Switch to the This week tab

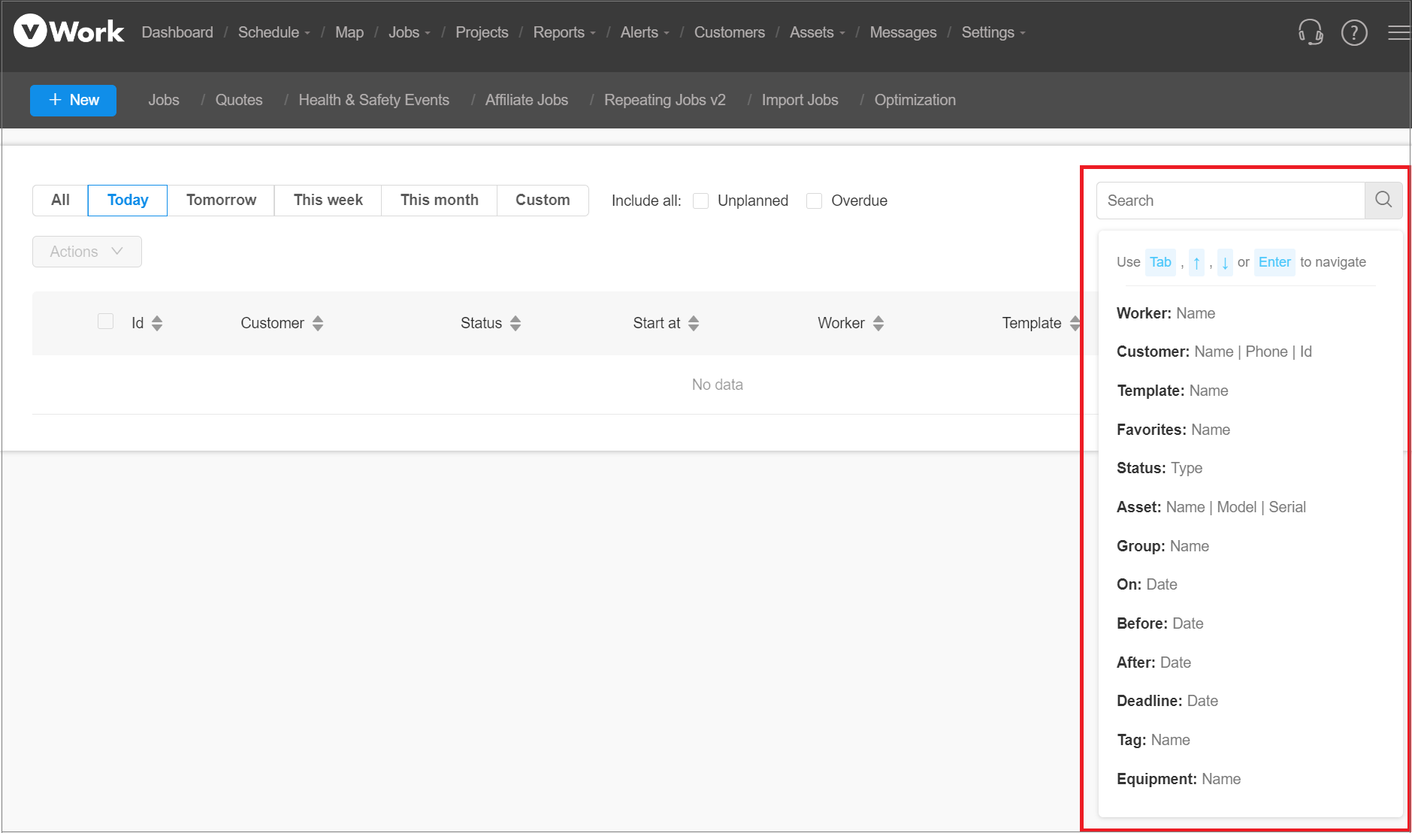pos(328,200)
